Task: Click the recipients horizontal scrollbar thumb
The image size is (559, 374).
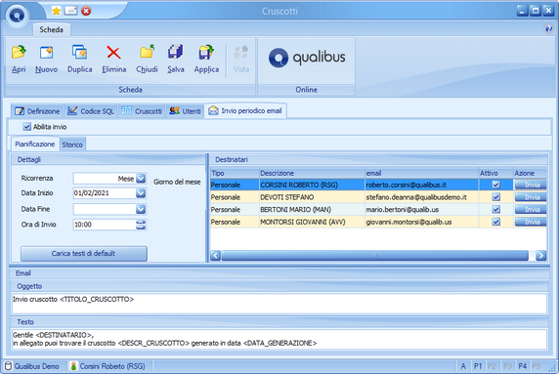Action: [x=374, y=255]
